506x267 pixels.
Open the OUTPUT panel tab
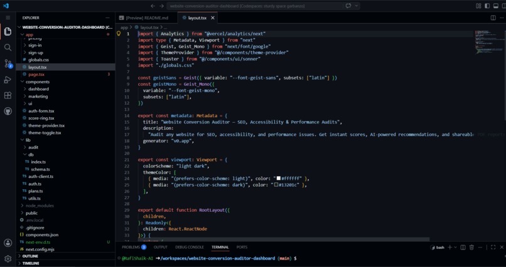(160, 248)
